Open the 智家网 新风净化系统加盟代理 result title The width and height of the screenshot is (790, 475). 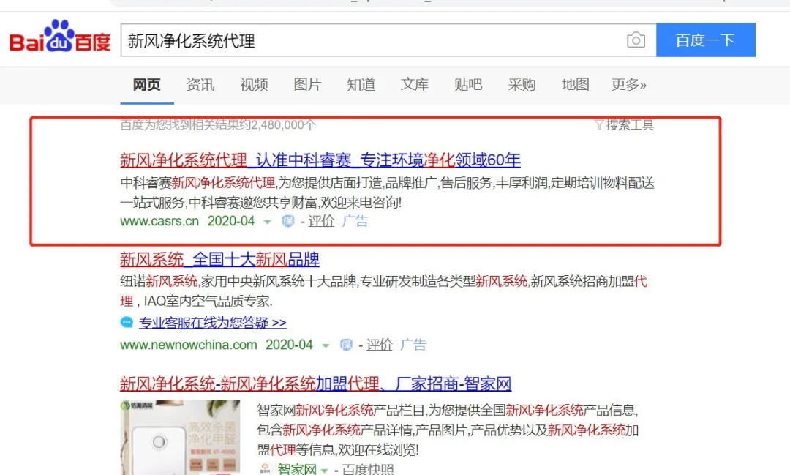pyautogui.click(x=315, y=384)
